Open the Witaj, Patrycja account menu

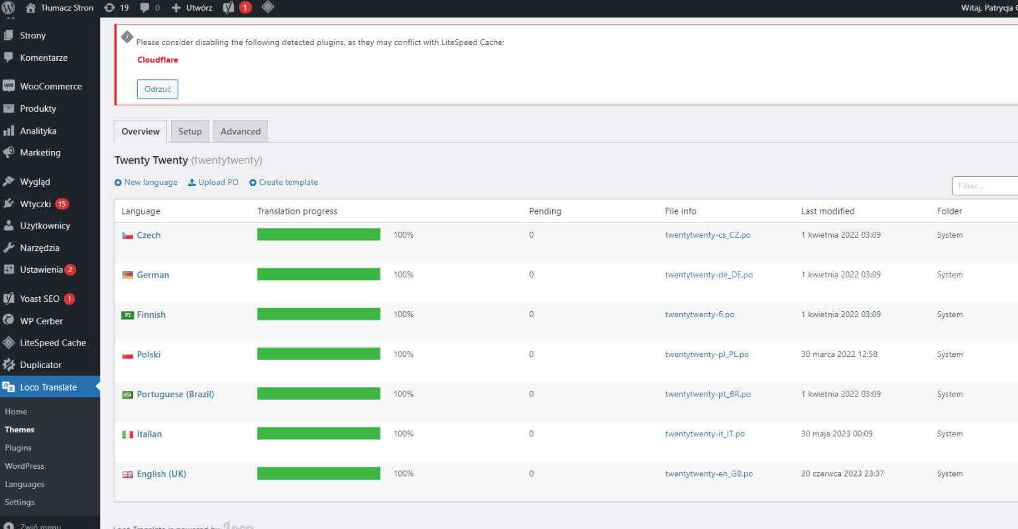(x=990, y=8)
